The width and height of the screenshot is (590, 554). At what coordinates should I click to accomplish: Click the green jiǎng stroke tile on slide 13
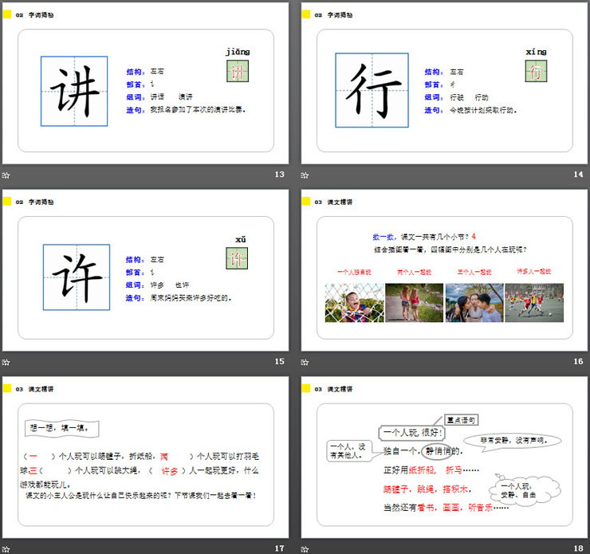[238, 72]
